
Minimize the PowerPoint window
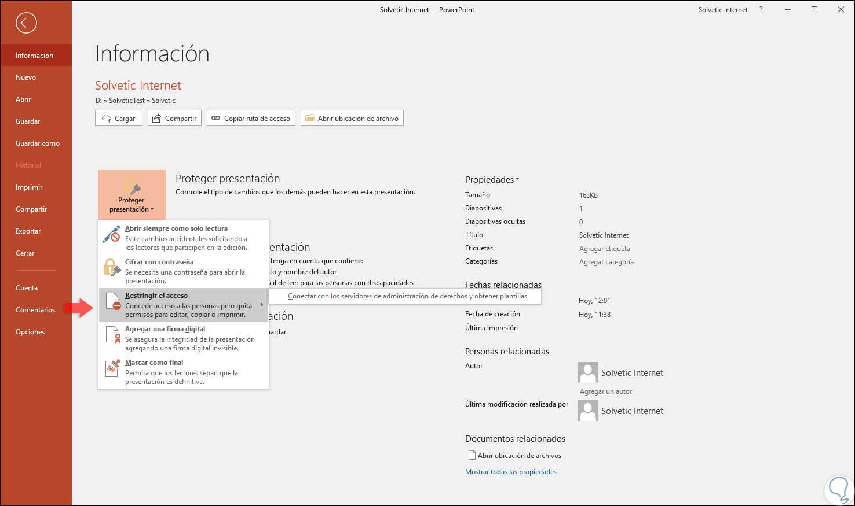click(788, 9)
